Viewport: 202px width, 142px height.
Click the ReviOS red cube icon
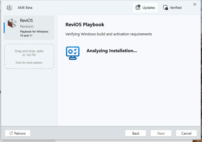click(x=12, y=23)
